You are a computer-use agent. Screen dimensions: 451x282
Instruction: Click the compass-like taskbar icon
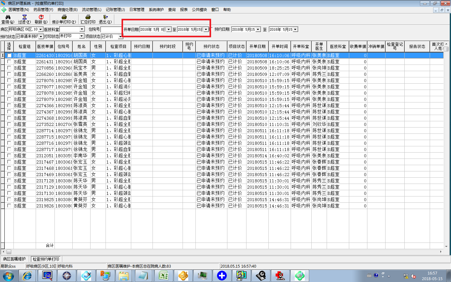pos(67,276)
